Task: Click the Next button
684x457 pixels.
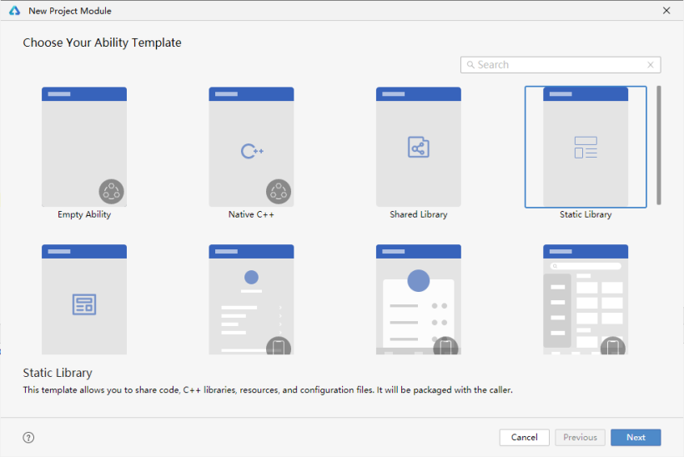Action: (x=636, y=437)
